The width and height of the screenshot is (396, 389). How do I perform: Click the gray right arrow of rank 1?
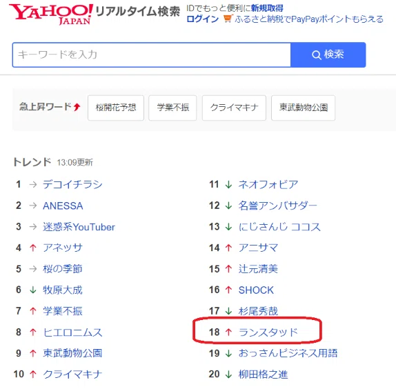point(33,185)
